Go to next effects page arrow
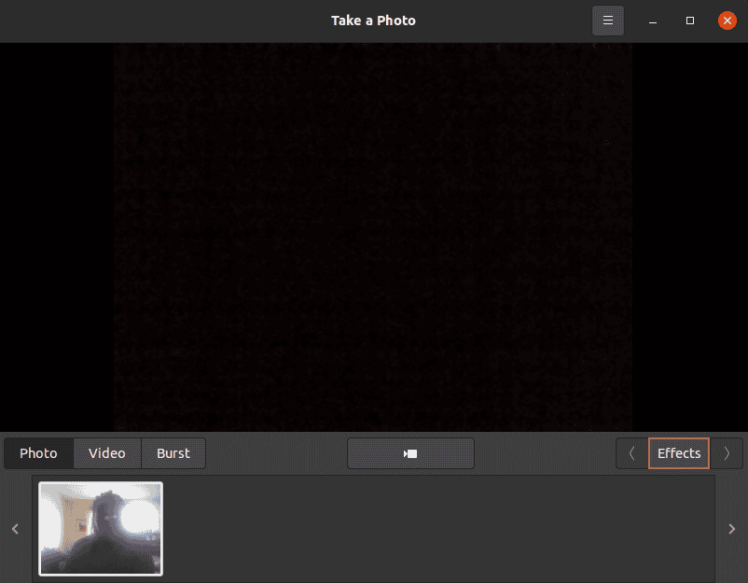Image resolution: width=748 pixels, height=583 pixels. 727,453
